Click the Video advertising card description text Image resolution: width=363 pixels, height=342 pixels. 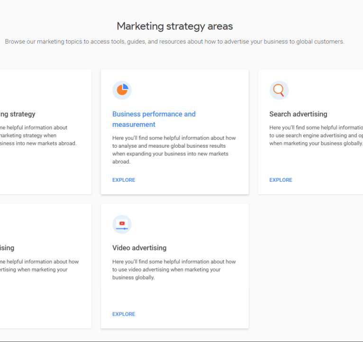pos(174,270)
